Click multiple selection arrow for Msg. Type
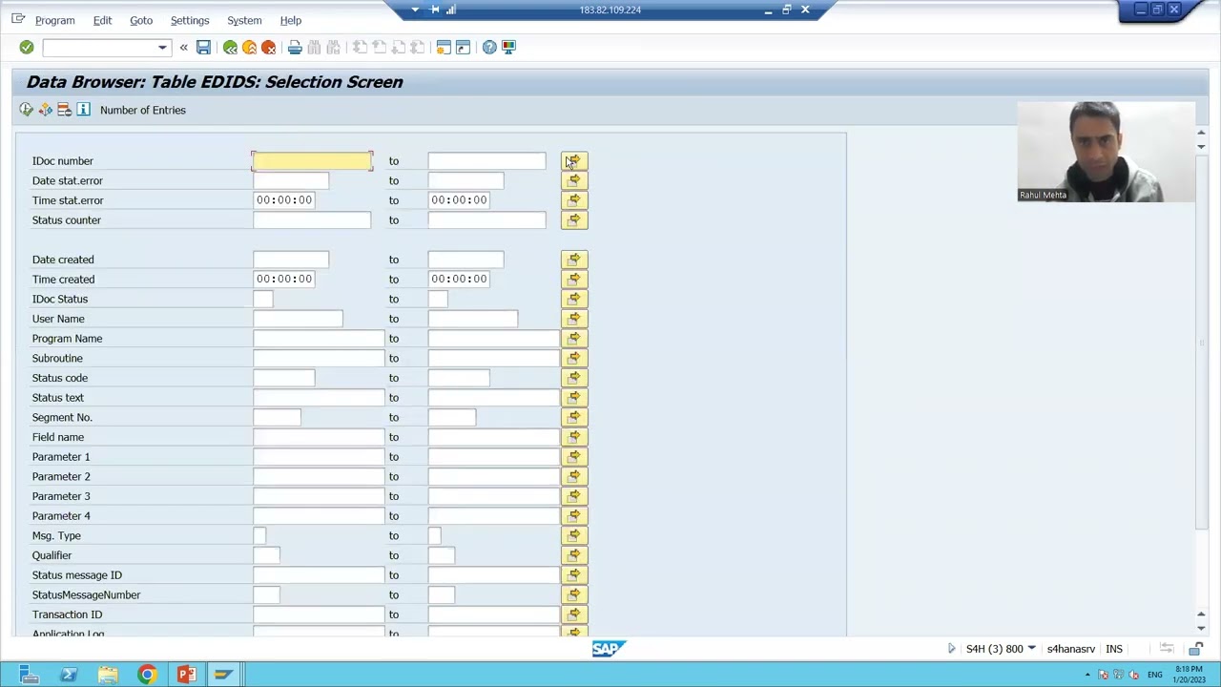This screenshot has width=1221, height=687. (574, 535)
